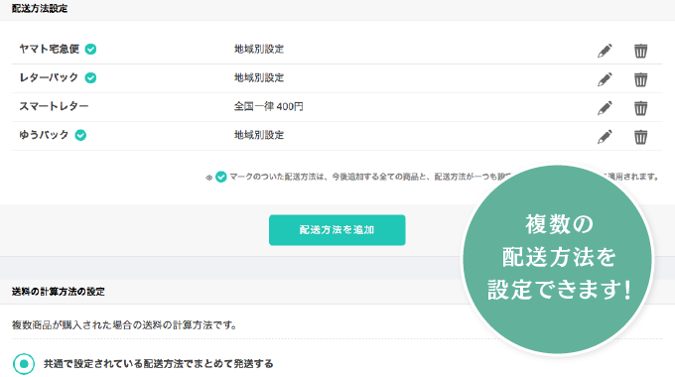Screen dimensions: 675x377
Task: Edit the ゆうパック shipping method
Action: click(x=605, y=137)
